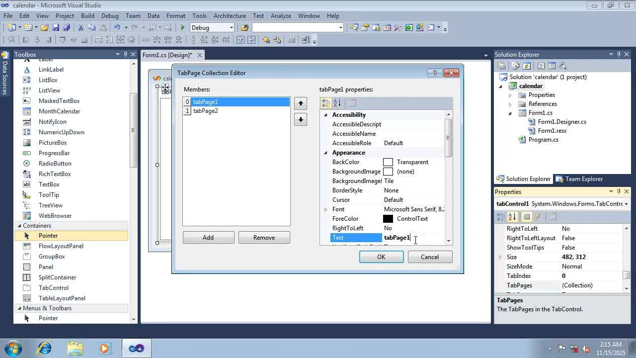This screenshot has width=636, height=358.
Task: Expand the Properties node in Solution Explorer
Action: point(510,95)
